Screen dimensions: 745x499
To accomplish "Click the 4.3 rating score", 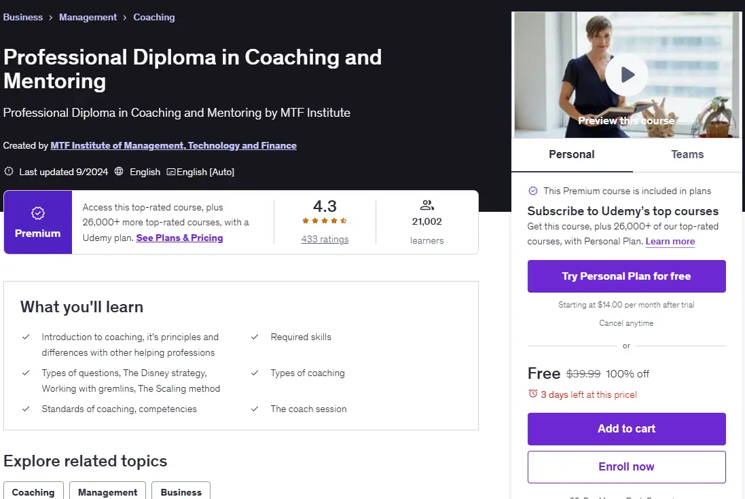I will [325, 206].
